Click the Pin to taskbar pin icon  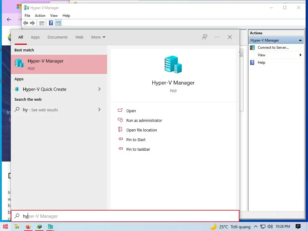coord(120,149)
